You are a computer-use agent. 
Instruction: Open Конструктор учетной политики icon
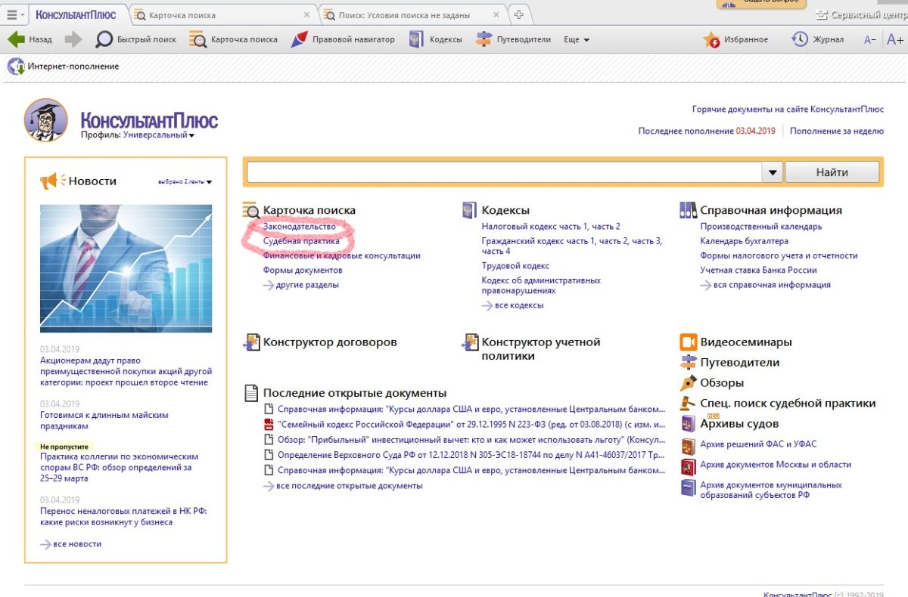[x=470, y=342]
